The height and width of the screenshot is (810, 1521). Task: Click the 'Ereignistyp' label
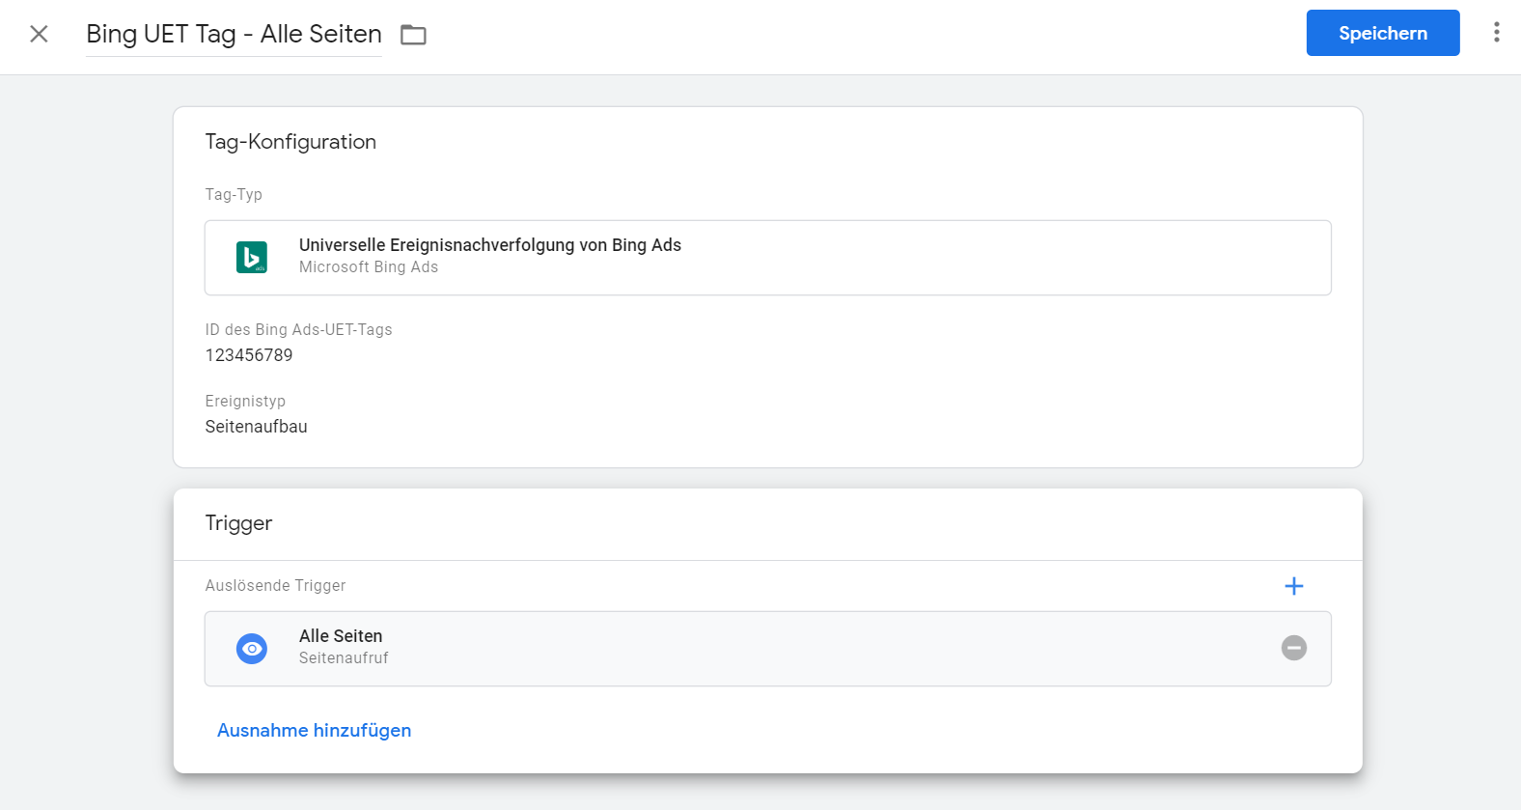[245, 402]
